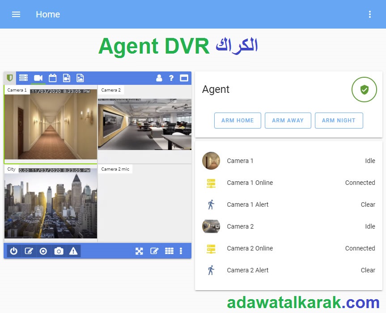Open the recordings video file icon
386x313 pixels.
pos(67,78)
